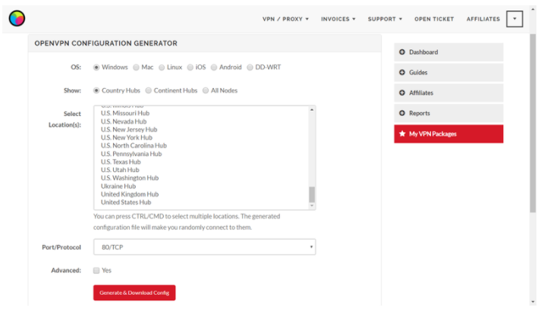This screenshot has width=541, height=320.
Task: Select the Mac OS radio button
Action: click(x=136, y=67)
